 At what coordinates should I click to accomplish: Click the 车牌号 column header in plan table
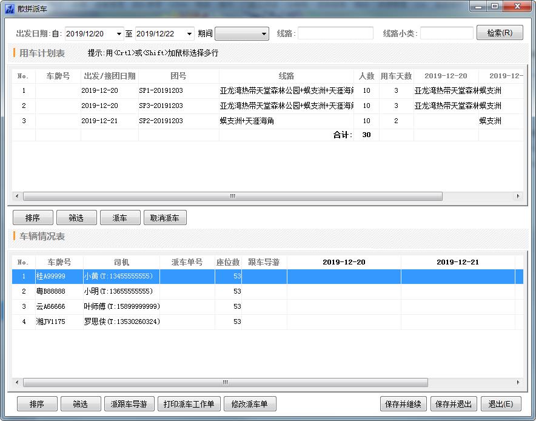58,76
